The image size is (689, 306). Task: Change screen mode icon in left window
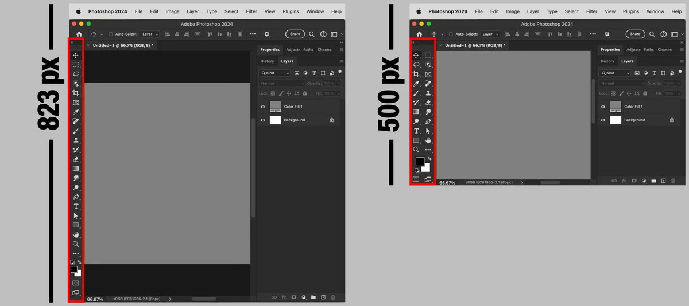coord(76,293)
